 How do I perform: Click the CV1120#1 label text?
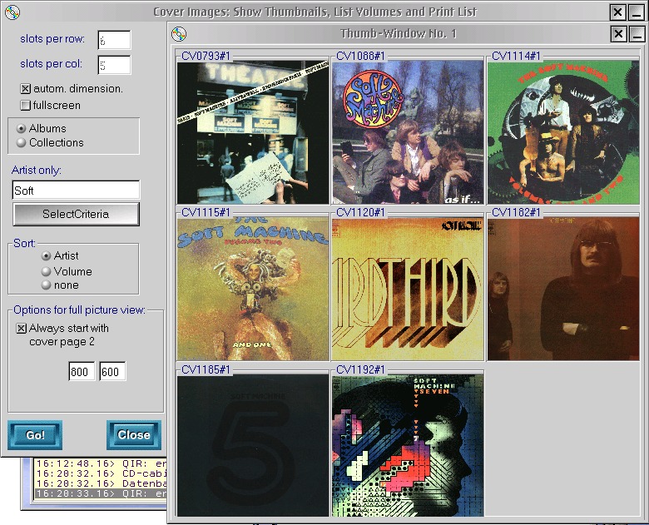[360, 212]
